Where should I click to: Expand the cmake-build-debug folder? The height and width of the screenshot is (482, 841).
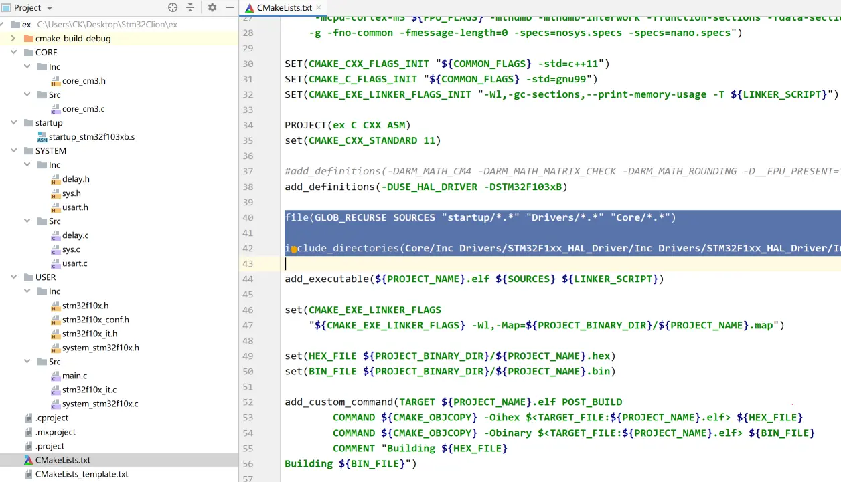click(x=13, y=39)
